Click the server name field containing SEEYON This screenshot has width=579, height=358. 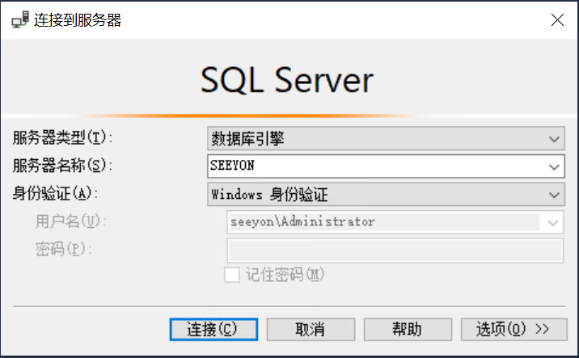coord(376,166)
